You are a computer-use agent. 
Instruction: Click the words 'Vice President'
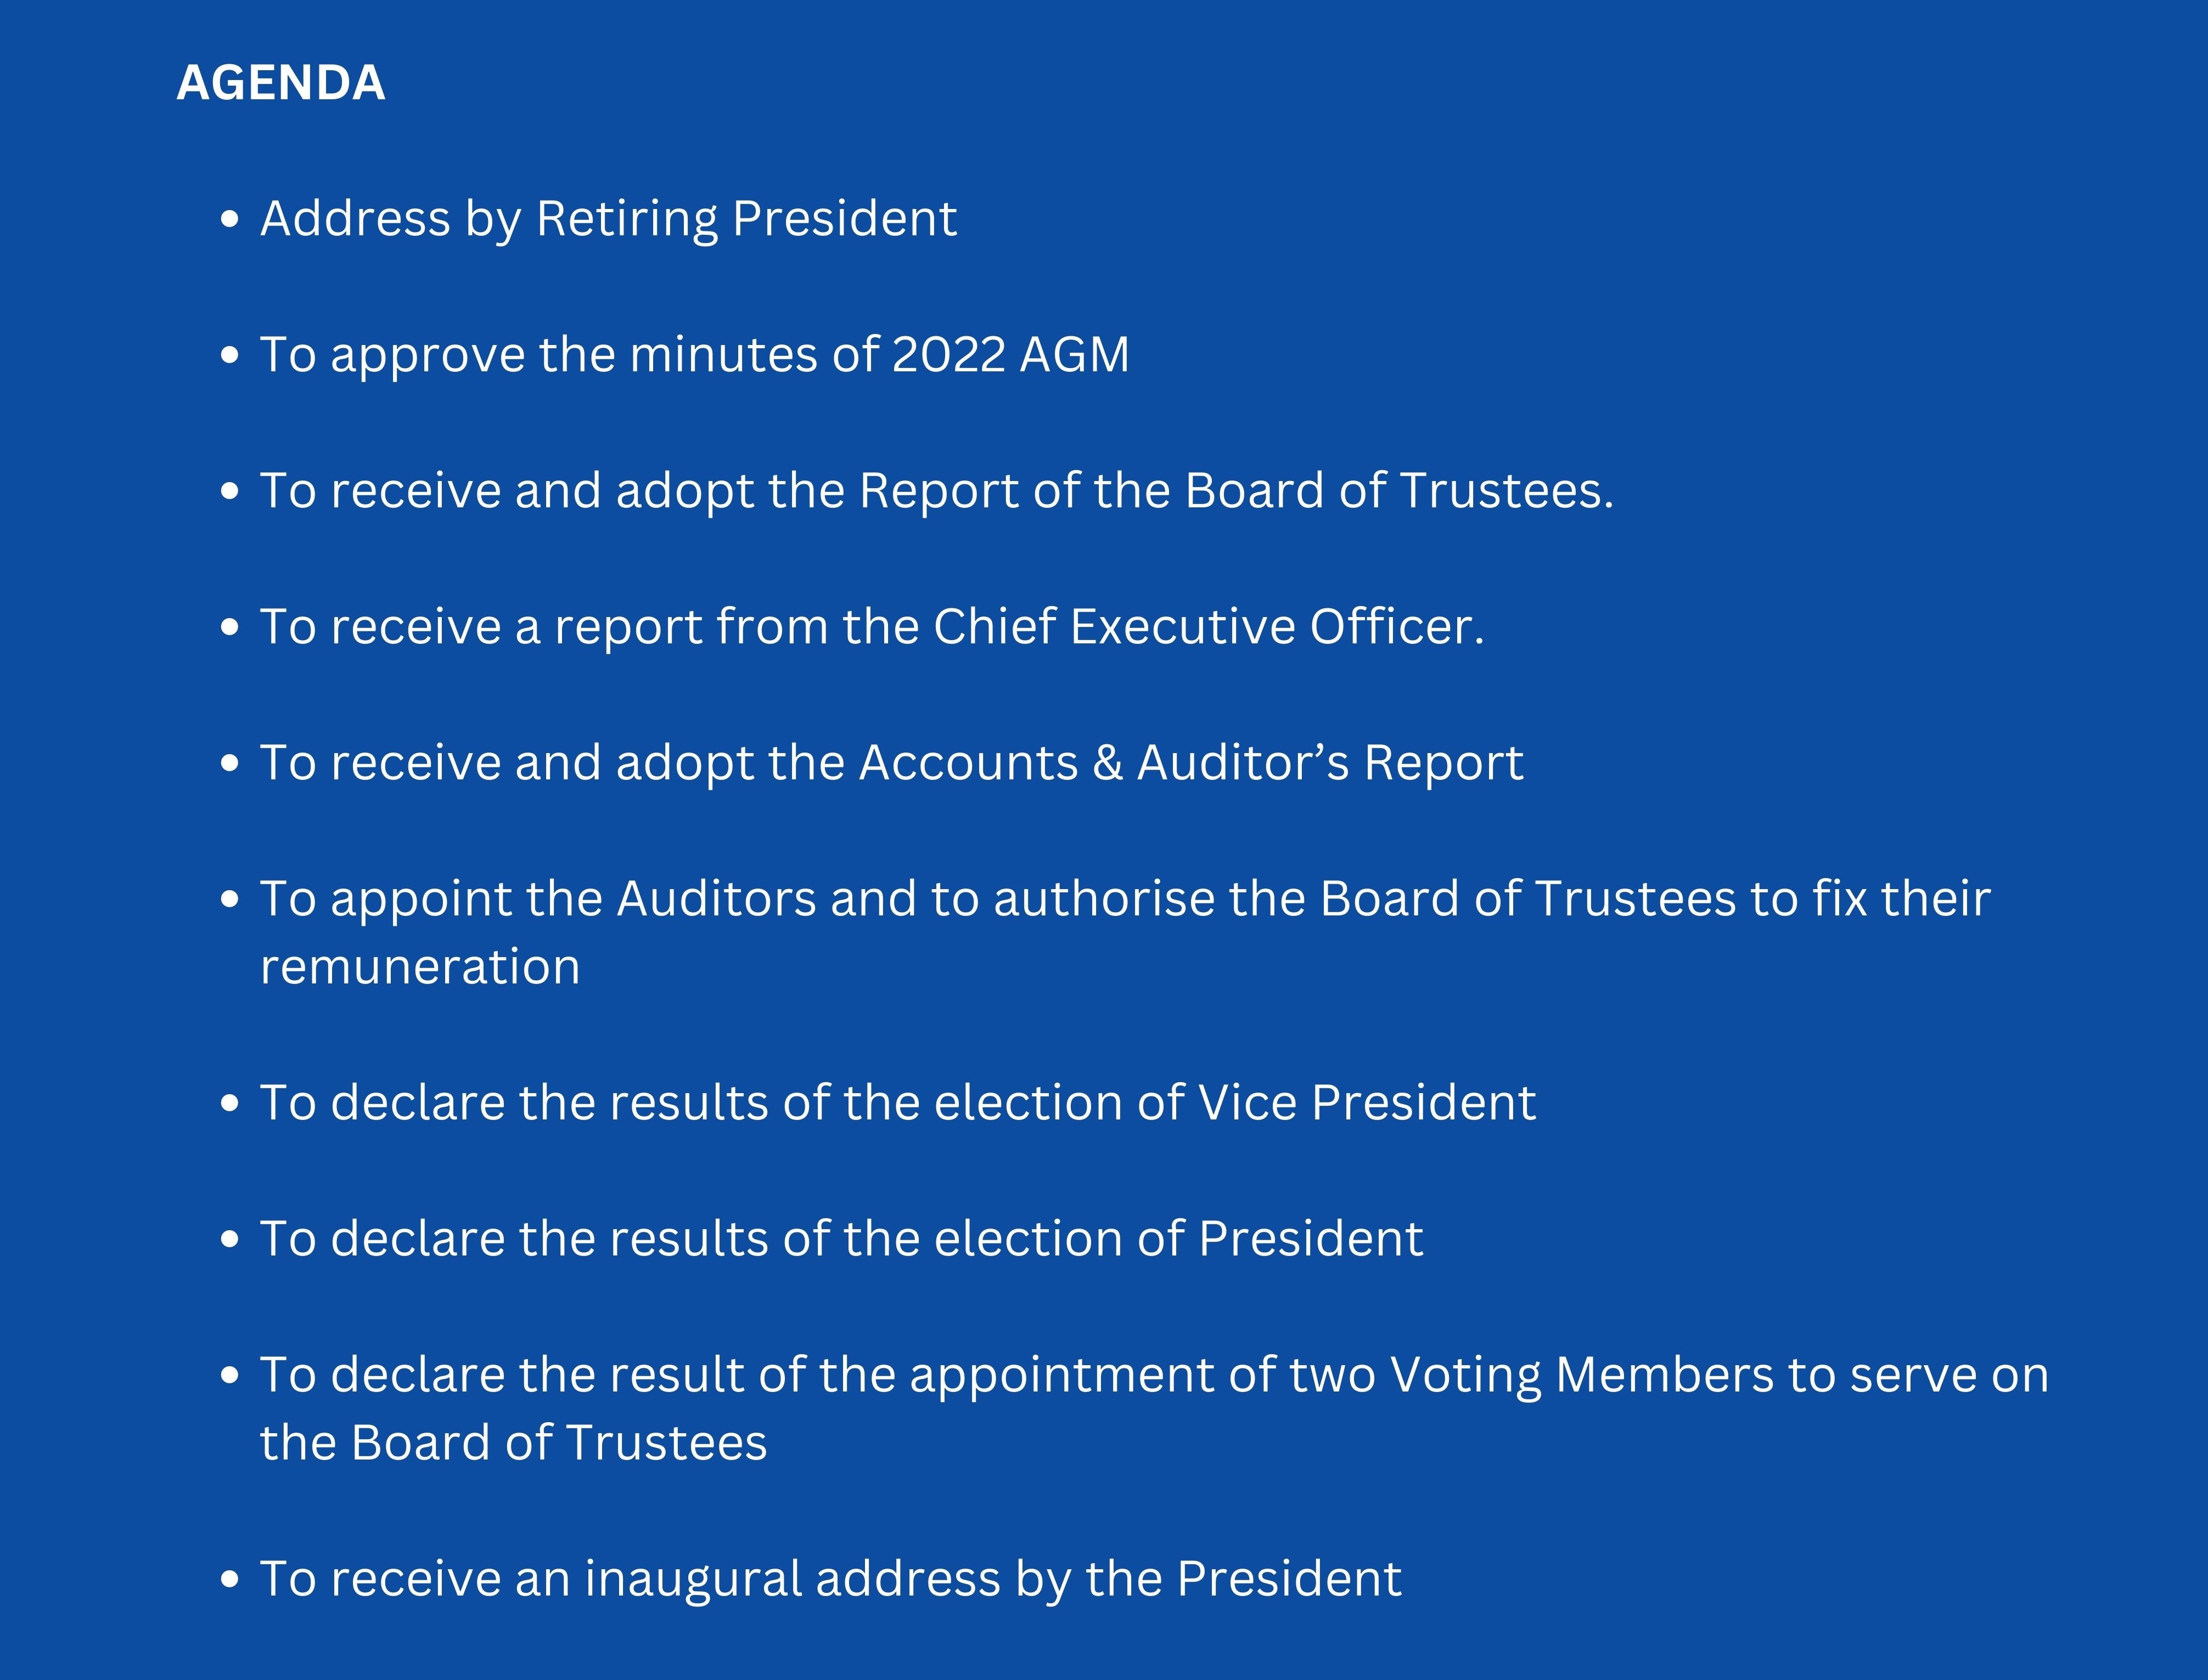pyautogui.click(x=1367, y=1103)
